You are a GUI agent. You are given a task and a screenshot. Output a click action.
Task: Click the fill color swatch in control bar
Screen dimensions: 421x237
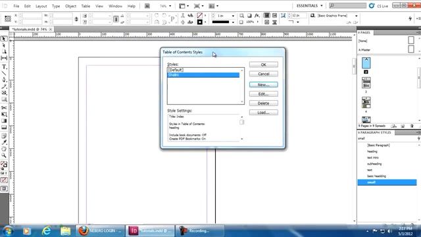click(x=199, y=16)
